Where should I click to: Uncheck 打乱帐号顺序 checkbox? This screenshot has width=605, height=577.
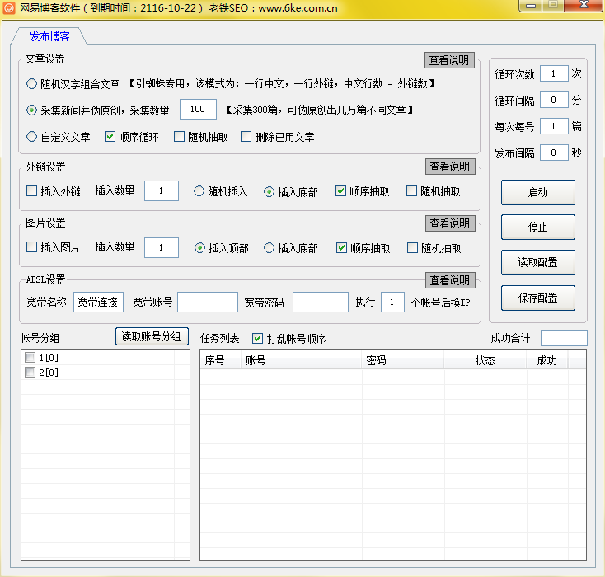coord(258,339)
